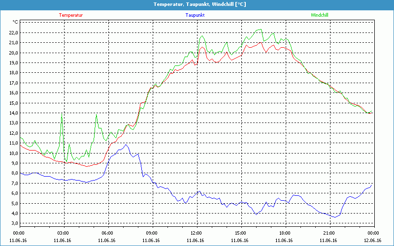Screen dimensions: 394x246
Task: Select the 21:00 time label
Action: point(329,233)
